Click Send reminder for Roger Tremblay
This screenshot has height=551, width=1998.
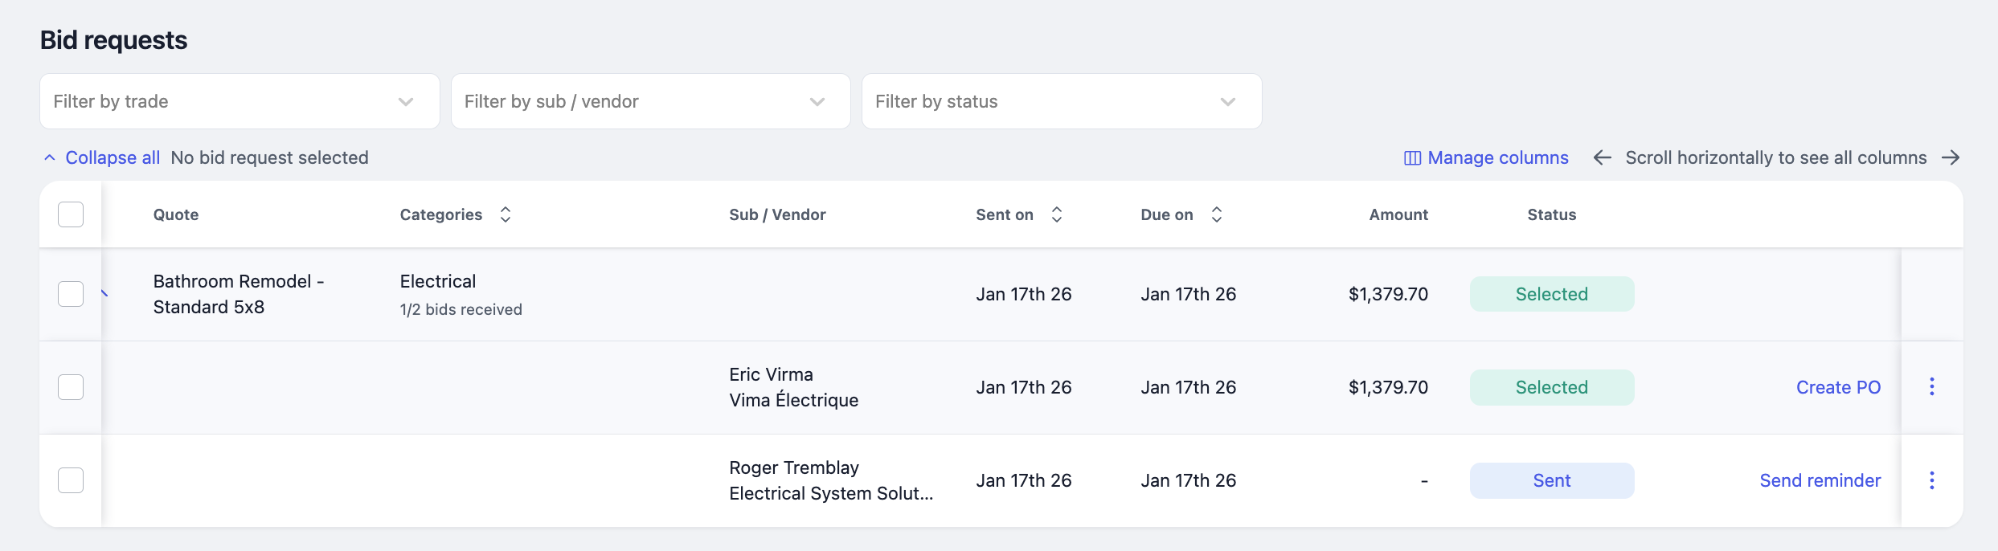[1820, 480]
